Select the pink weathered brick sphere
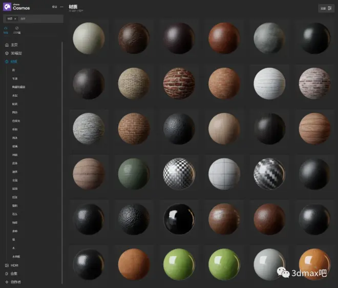 pos(315,84)
